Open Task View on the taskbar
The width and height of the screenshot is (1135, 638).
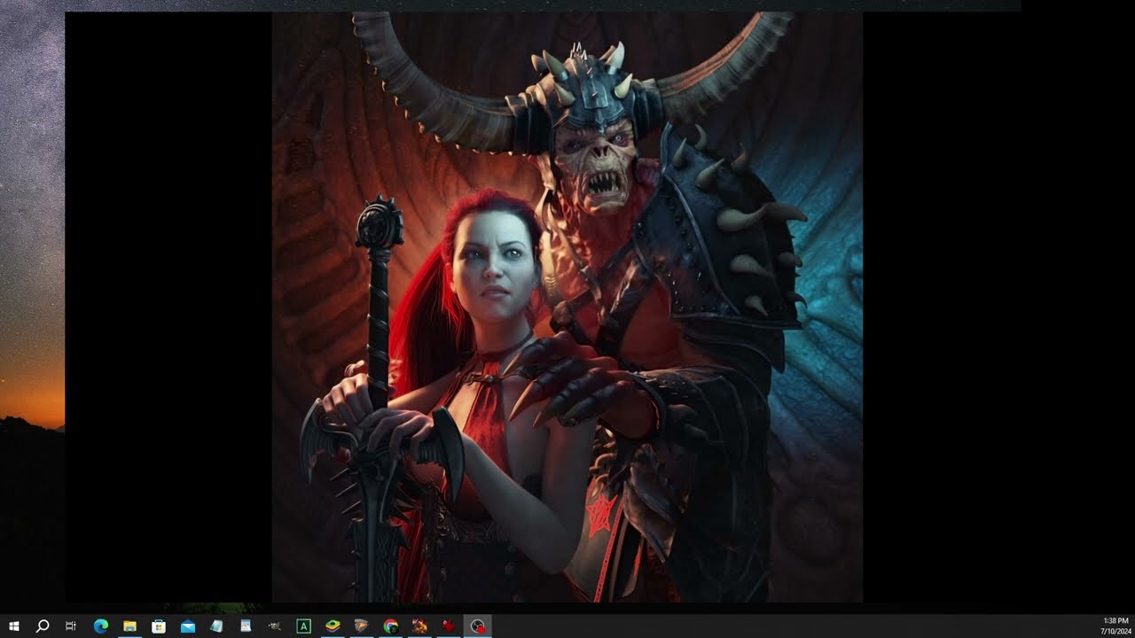point(71,626)
